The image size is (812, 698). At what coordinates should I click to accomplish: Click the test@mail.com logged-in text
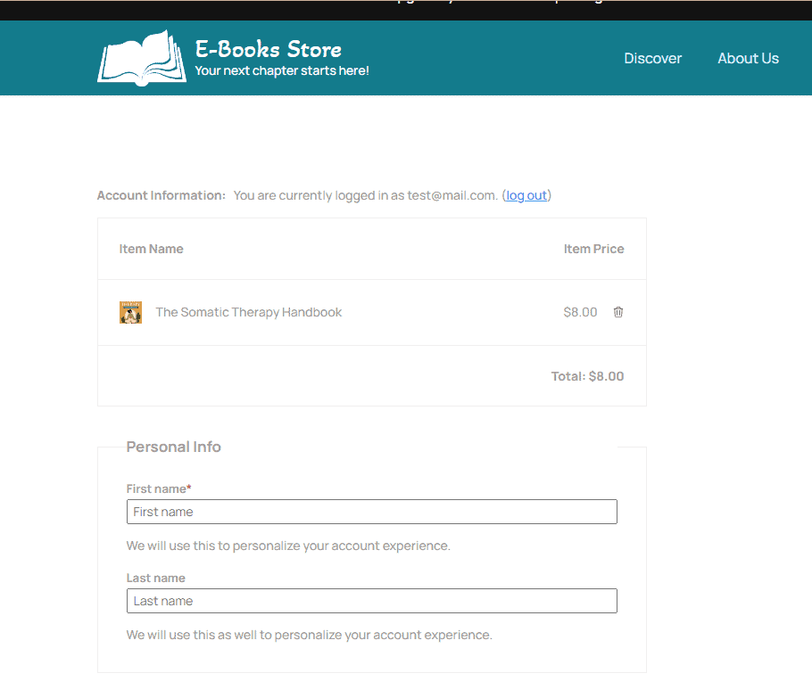452,195
